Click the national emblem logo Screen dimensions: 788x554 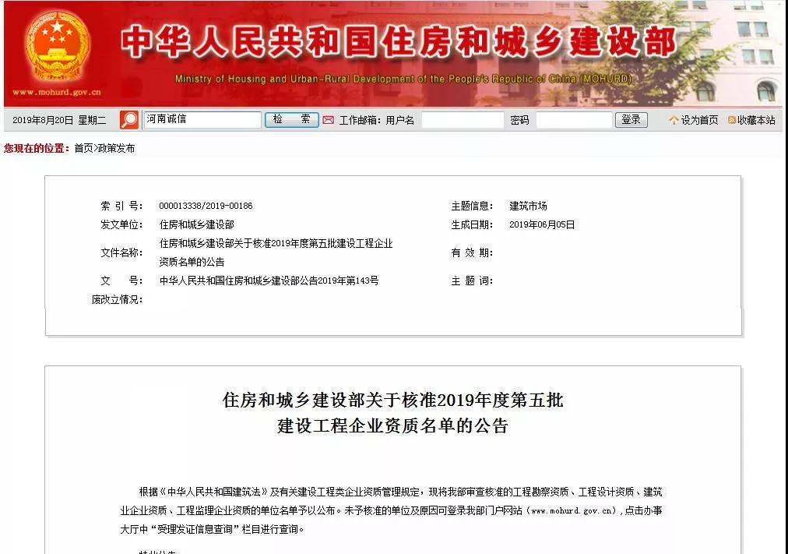click(x=56, y=45)
